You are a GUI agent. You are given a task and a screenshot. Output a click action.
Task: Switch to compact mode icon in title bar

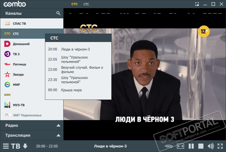(x=197, y=4)
